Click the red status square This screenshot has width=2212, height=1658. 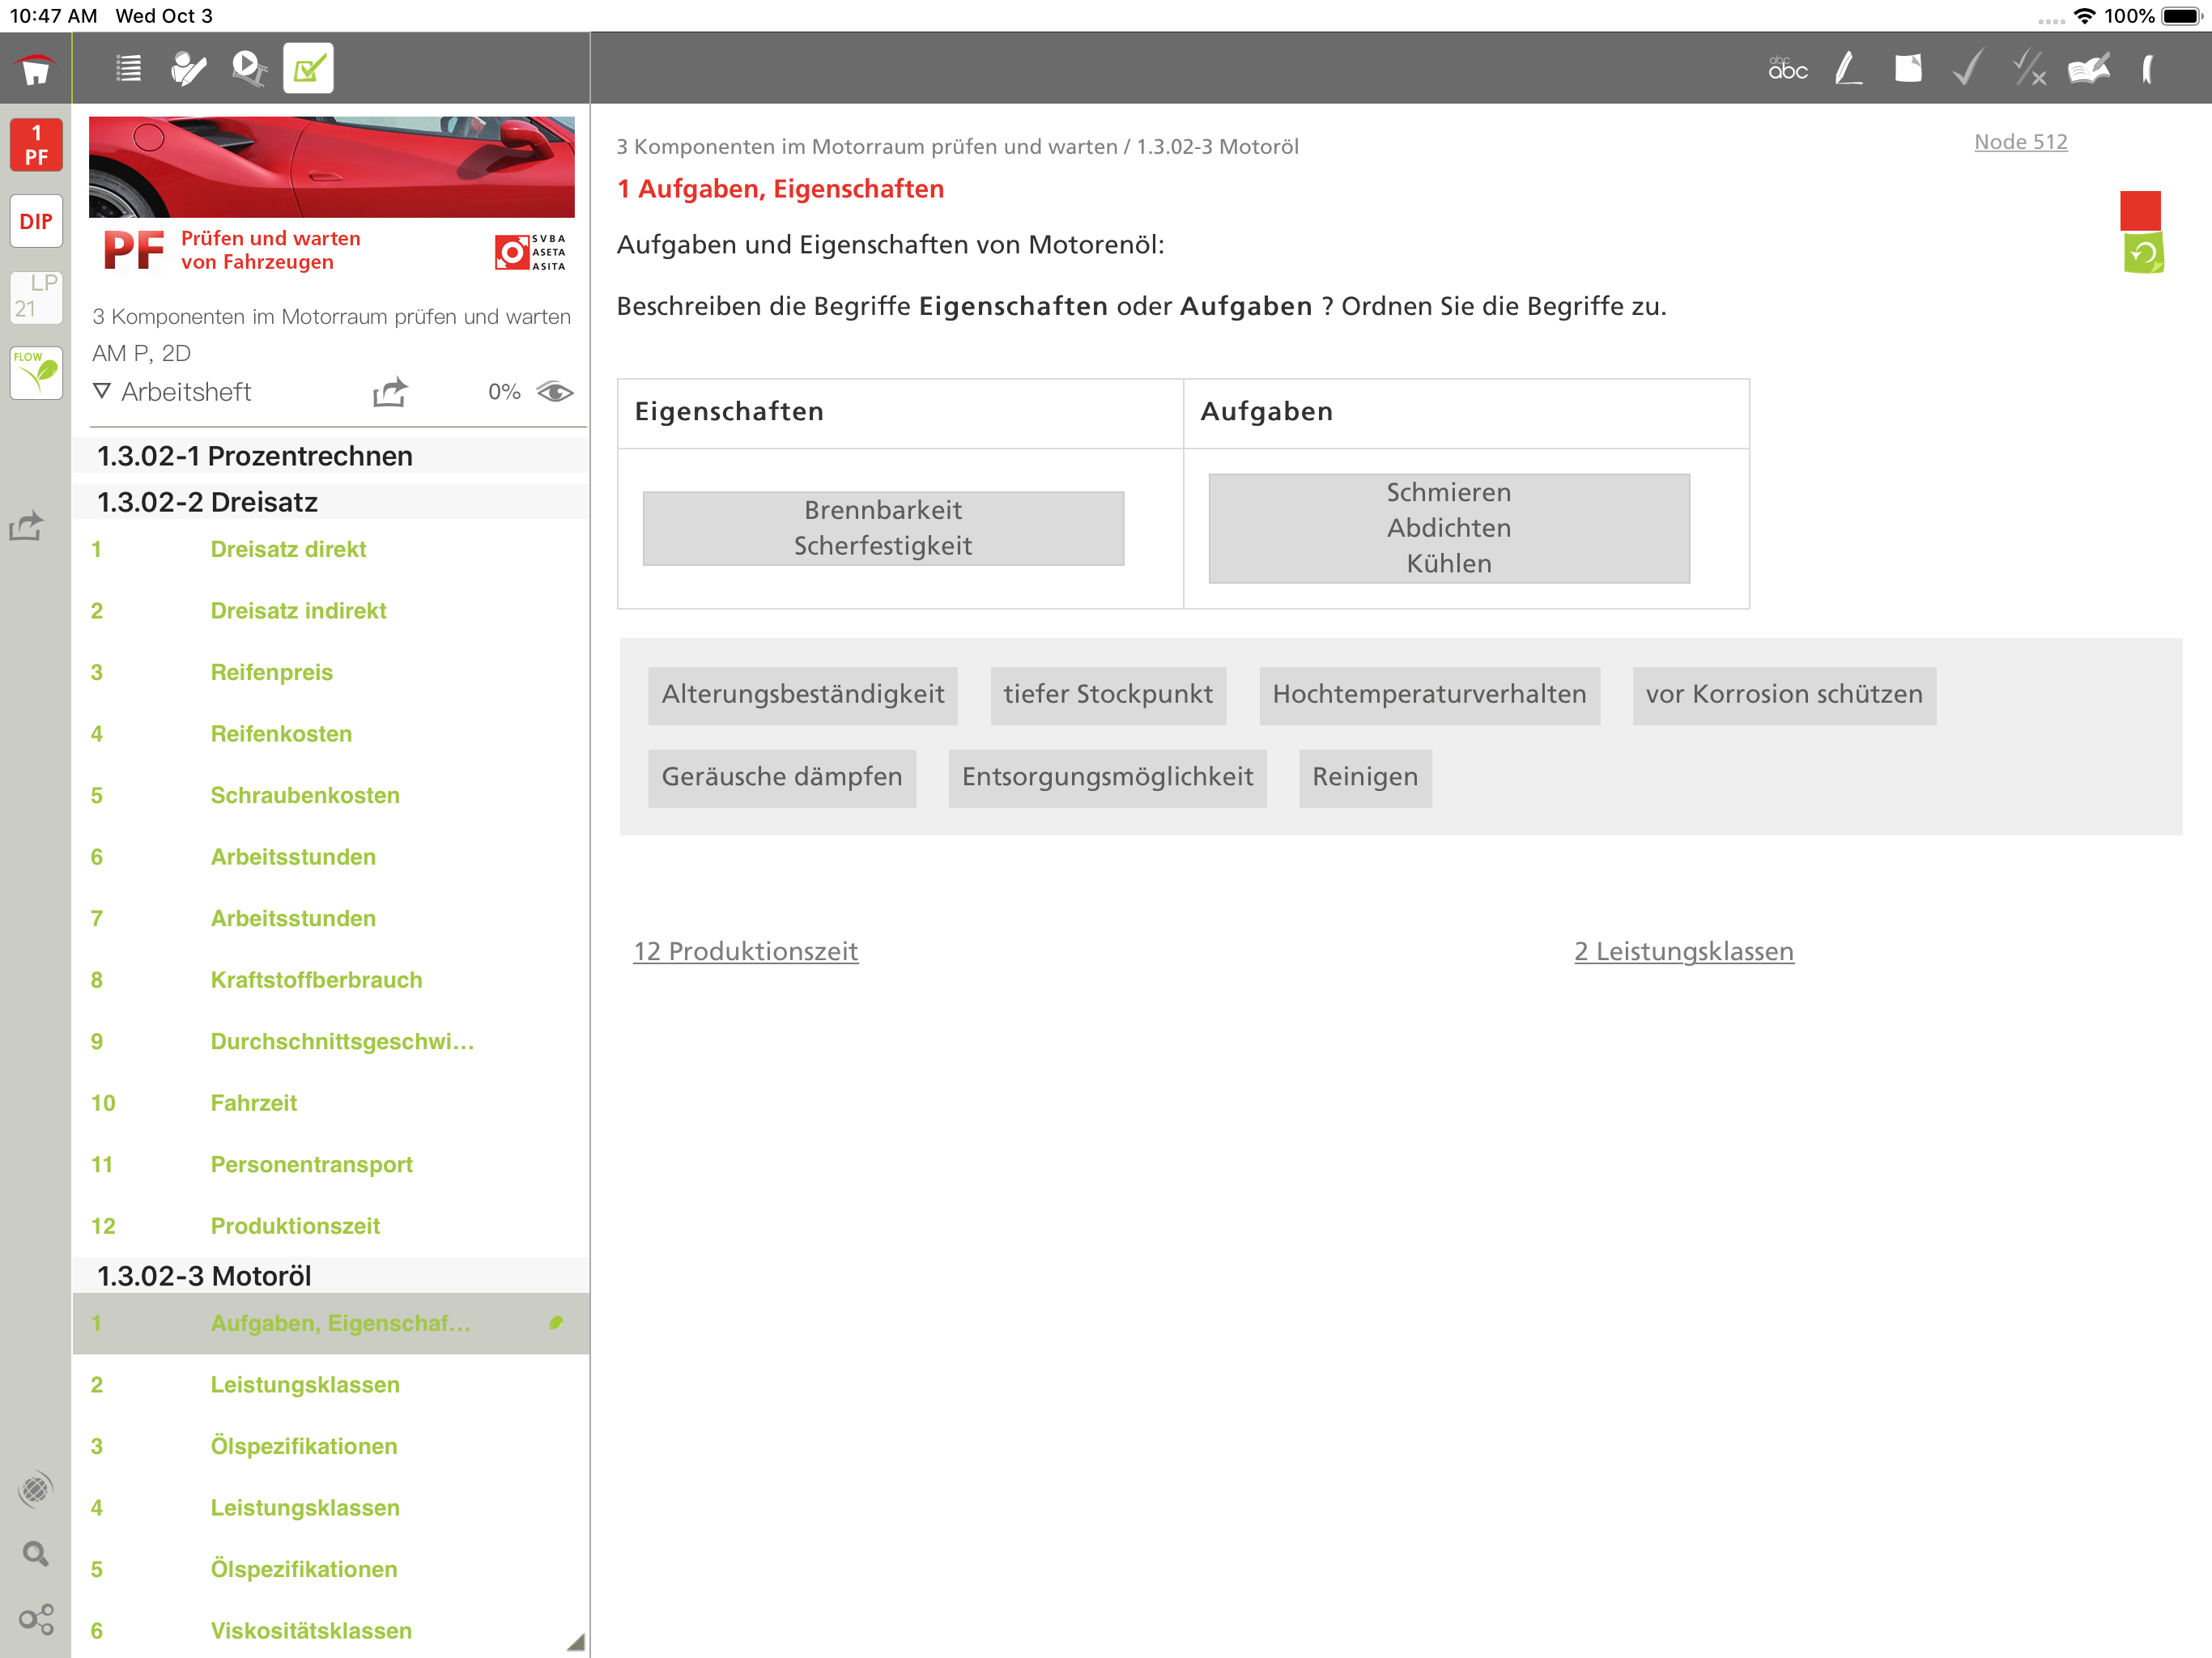[x=2140, y=210]
